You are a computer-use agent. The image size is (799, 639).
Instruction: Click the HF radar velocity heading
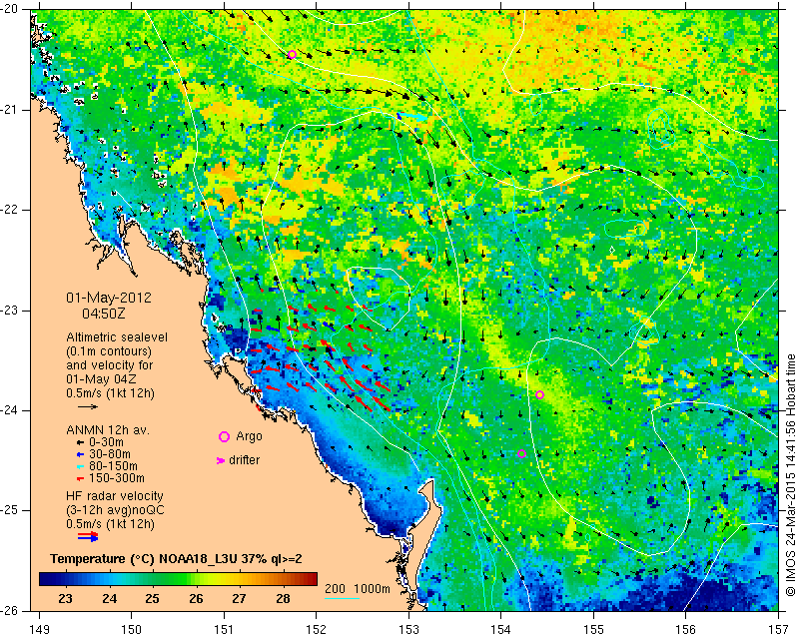pyautogui.click(x=115, y=496)
